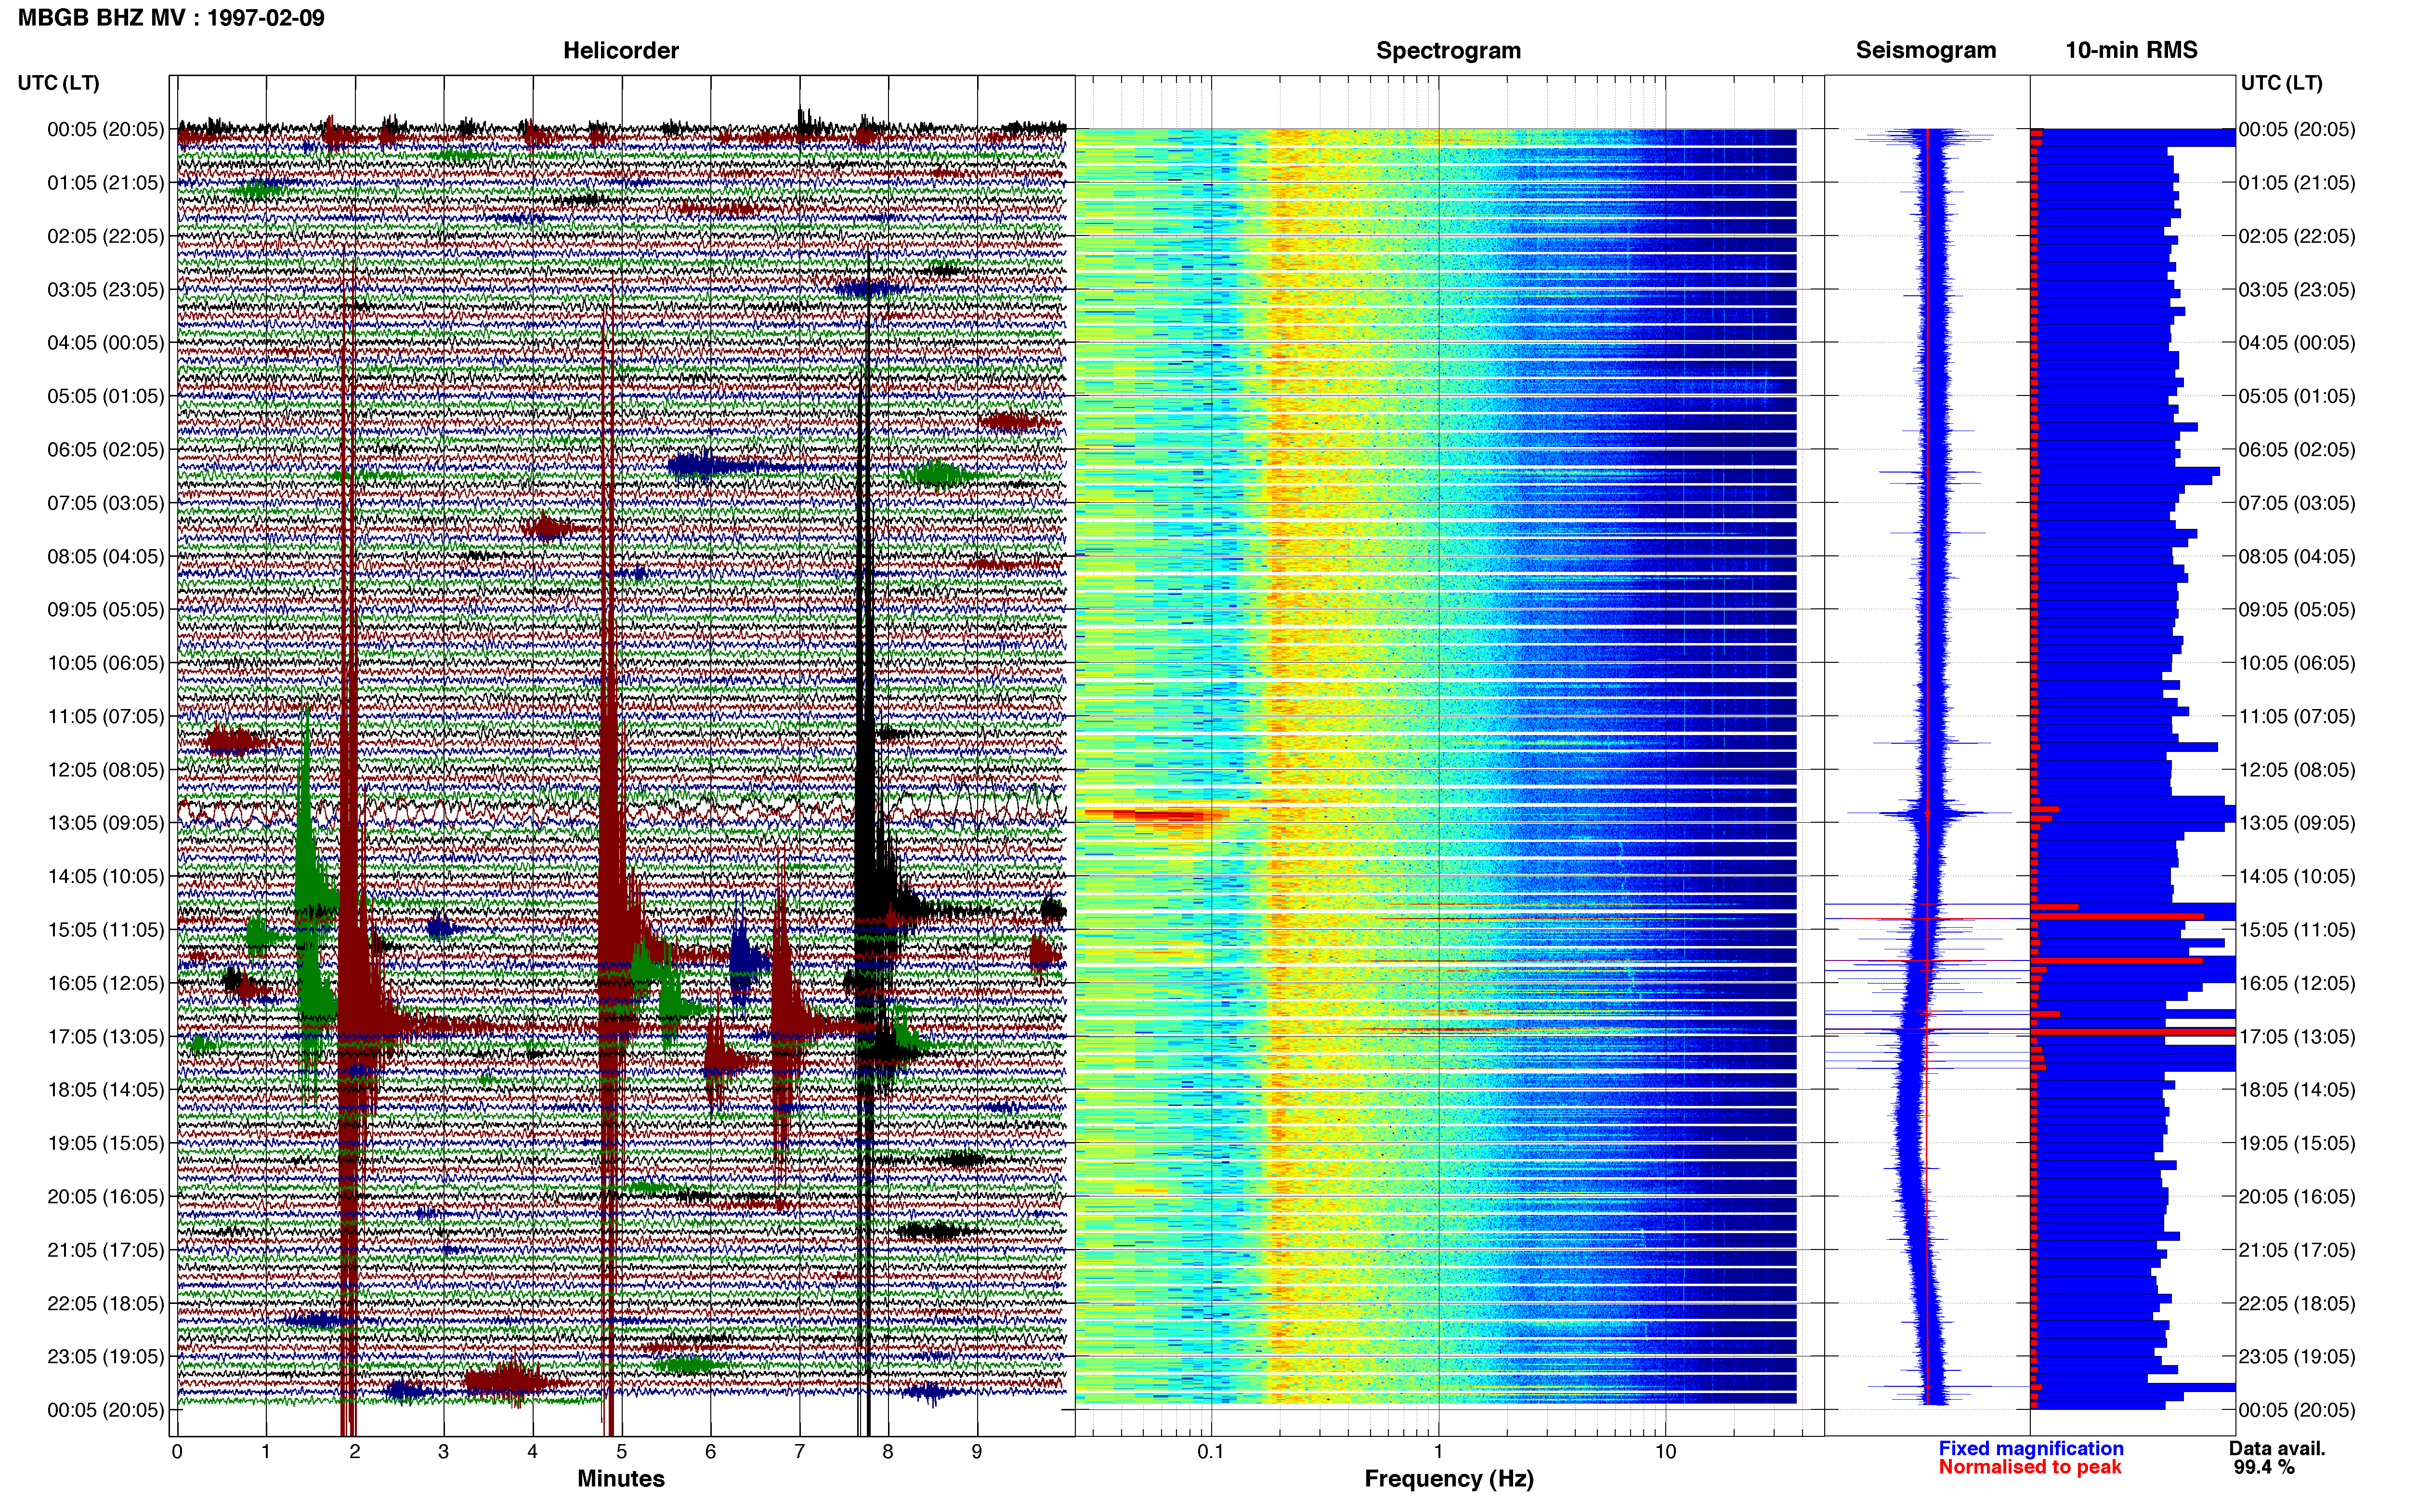2417x1512 pixels.
Task: Click the 19:05 (15:05) label on the Helicorder axis
Action: pos(105,1143)
